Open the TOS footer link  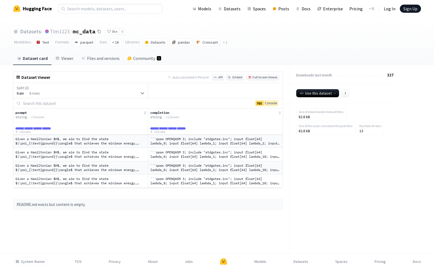[x=78, y=262]
